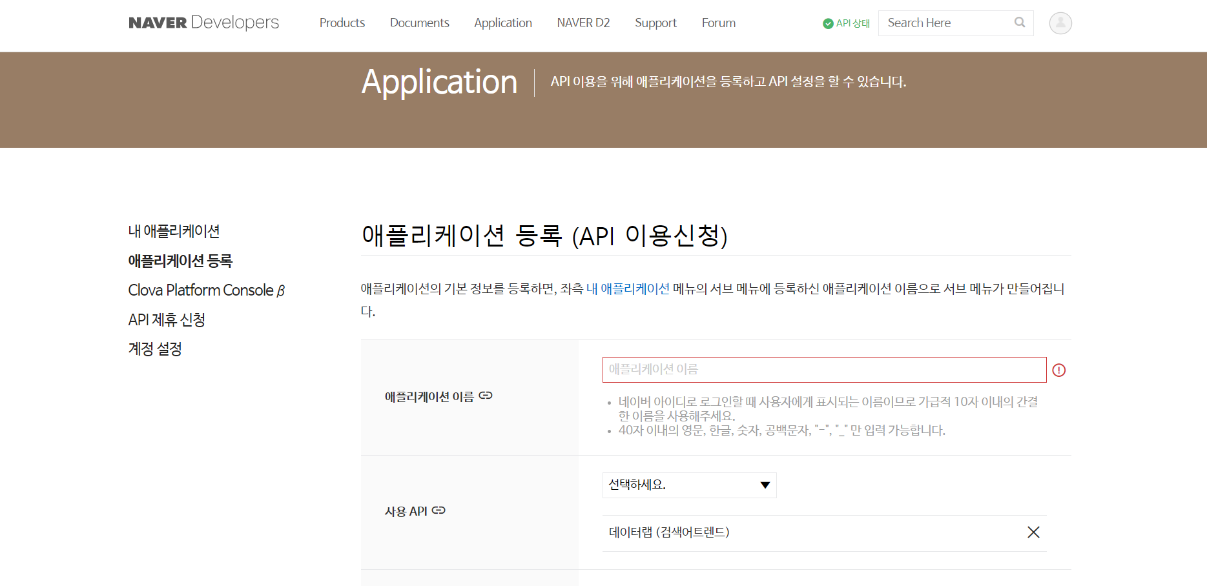Click the link icon next to 애플리케이션 이름

tap(486, 396)
